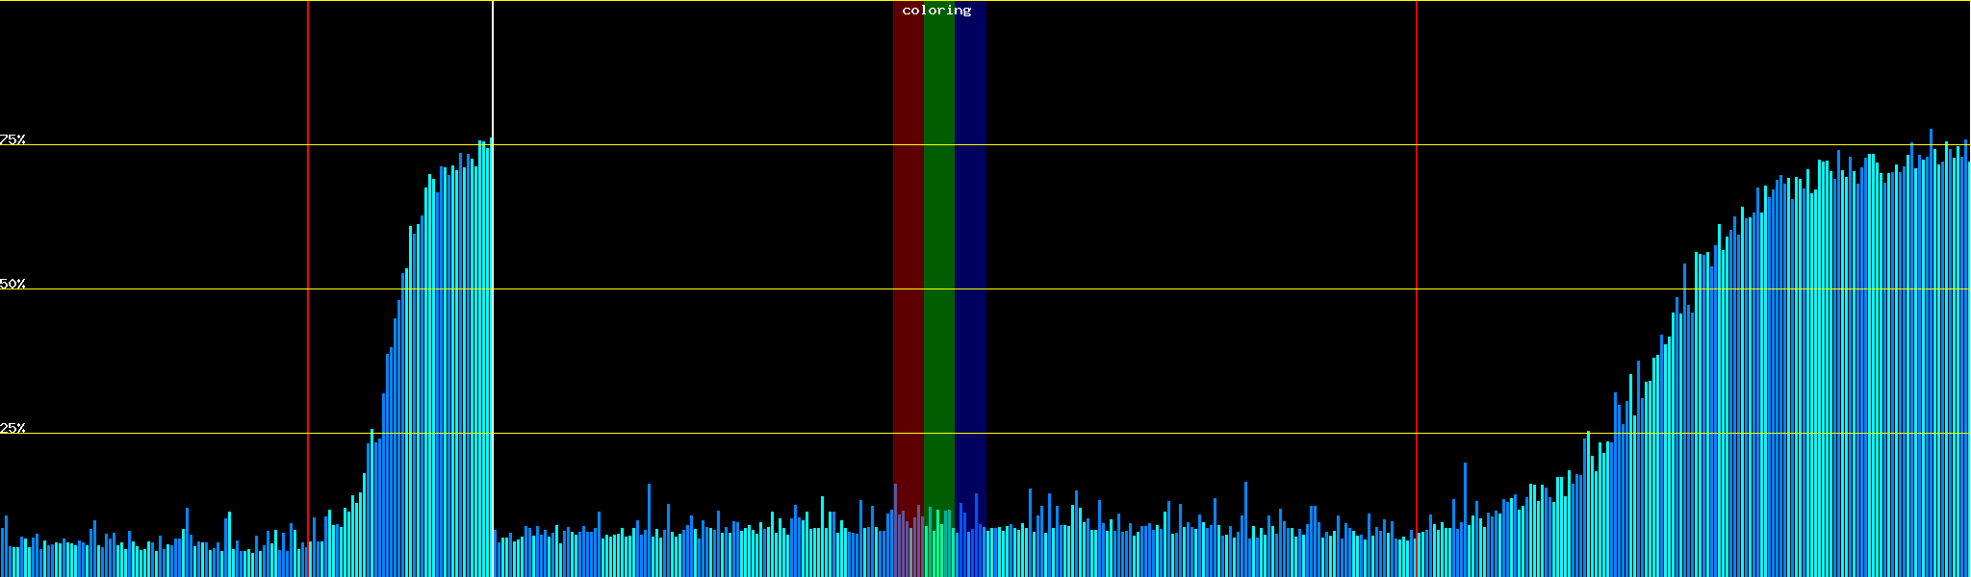Click the "coloring" label at top
1971x577 pixels.
coord(936,11)
